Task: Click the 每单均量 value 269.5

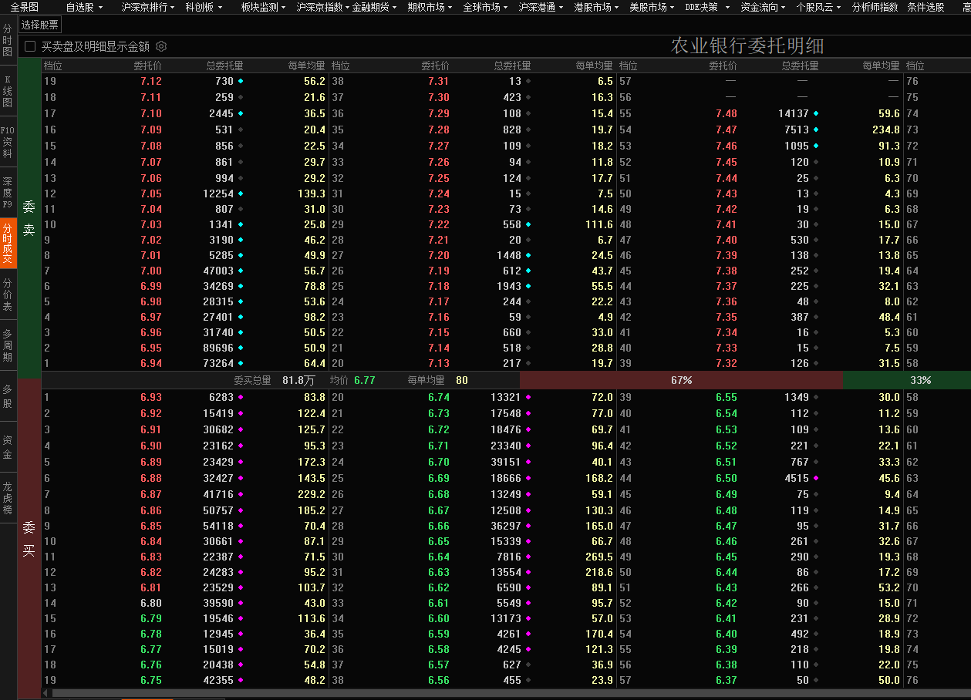Action: click(598, 557)
